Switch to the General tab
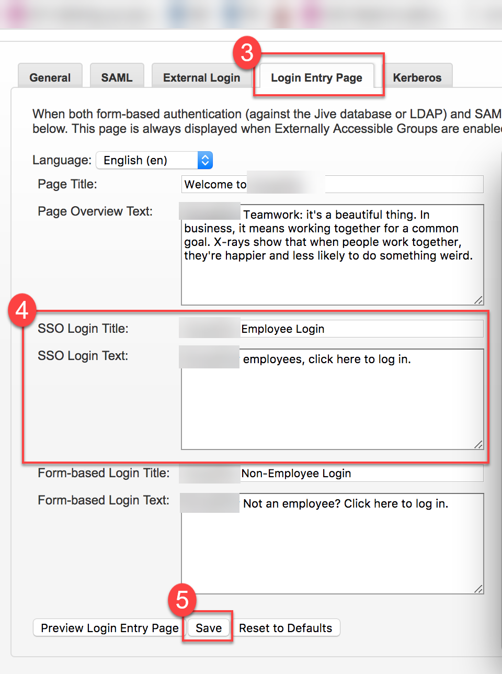The image size is (502, 674). pos(50,76)
